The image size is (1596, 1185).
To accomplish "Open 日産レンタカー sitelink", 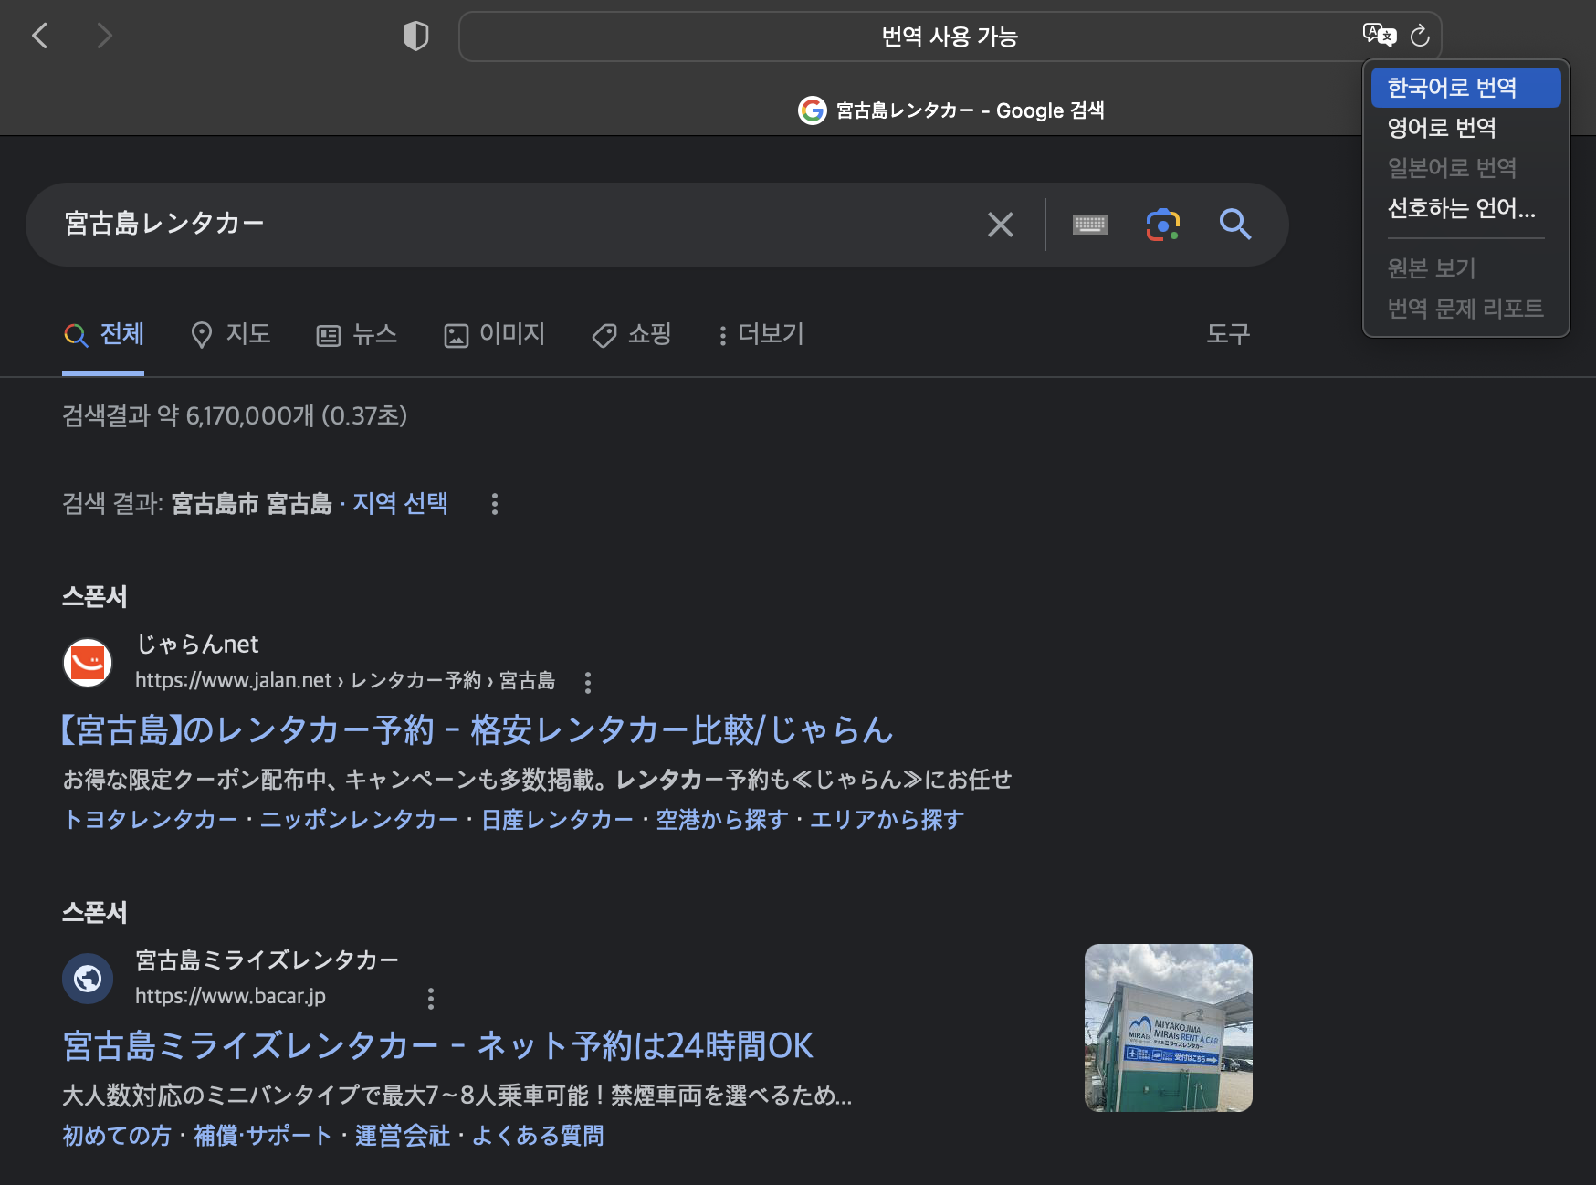I will (x=557, y=820).
